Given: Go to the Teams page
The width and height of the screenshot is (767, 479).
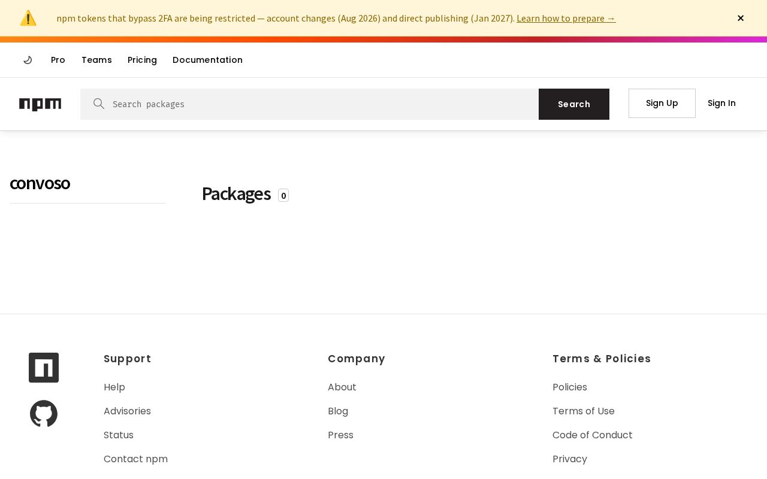Looking at the screenshot, I should [96, 60].
